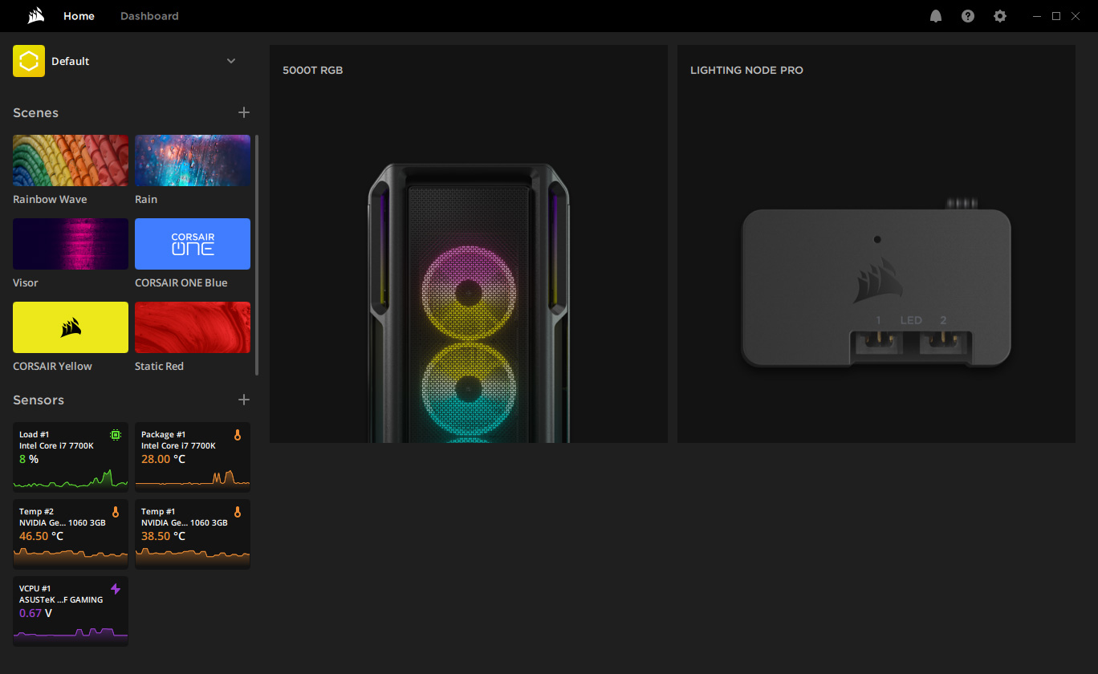The width and height of the screenshot is (1098, 674).
Task: Click the thermometer icon on Temp #2
Action: 116,512
